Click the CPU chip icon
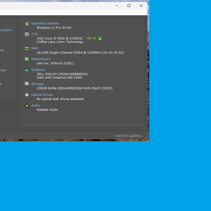Viewport: 211px width, 211px height. pos(27,34)
